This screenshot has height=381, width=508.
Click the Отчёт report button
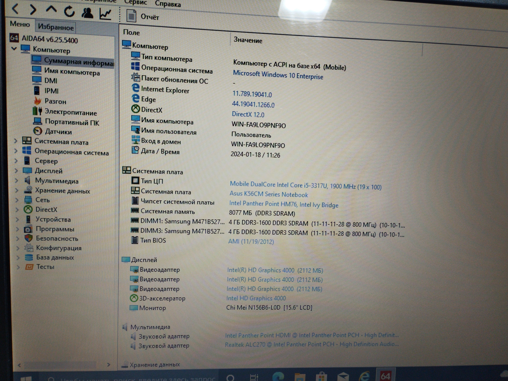click(143, 16)
